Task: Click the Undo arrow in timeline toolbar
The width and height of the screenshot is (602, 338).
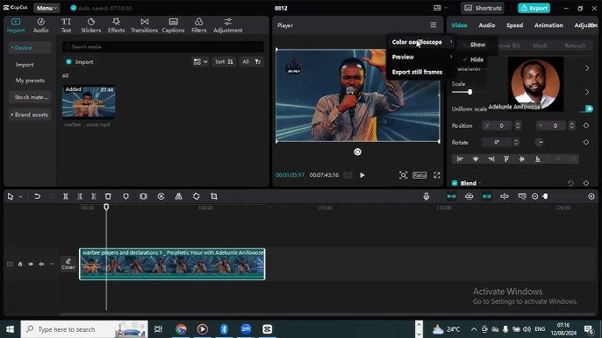Action: tap(37, 196)
